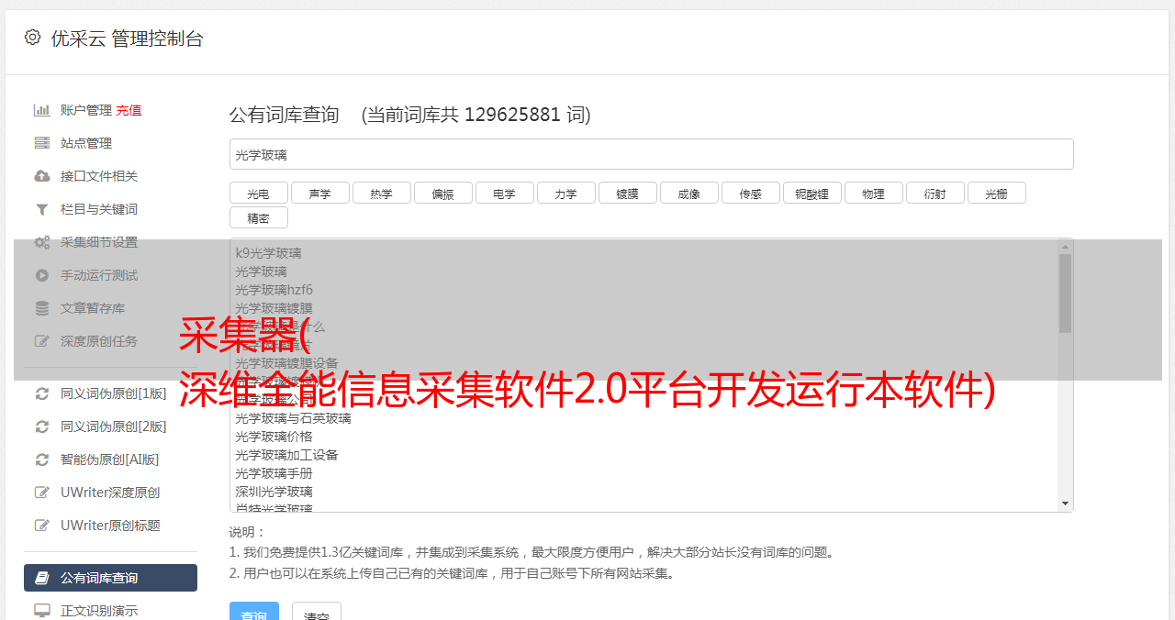Click the monitor icon for 正文识别演示
Viewport: 1175px width, 620px height.
[42, 611]
